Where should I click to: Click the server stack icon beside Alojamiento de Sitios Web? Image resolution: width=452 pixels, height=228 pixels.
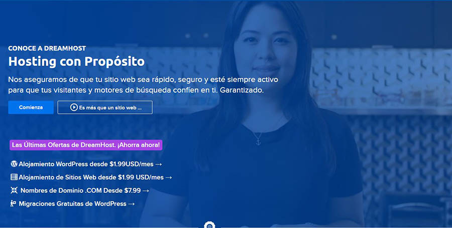[14, 177]
